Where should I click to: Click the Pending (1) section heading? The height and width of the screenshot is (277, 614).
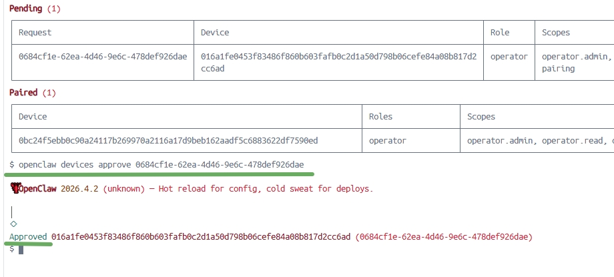click(35, 9)
